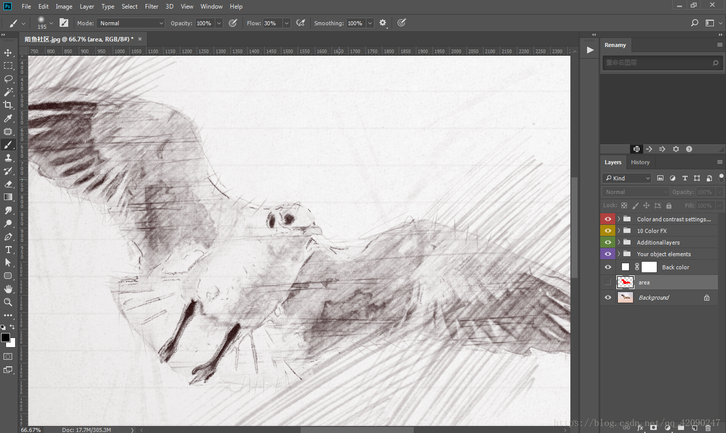
Task: Open the File menu
Action: [26, 7]
